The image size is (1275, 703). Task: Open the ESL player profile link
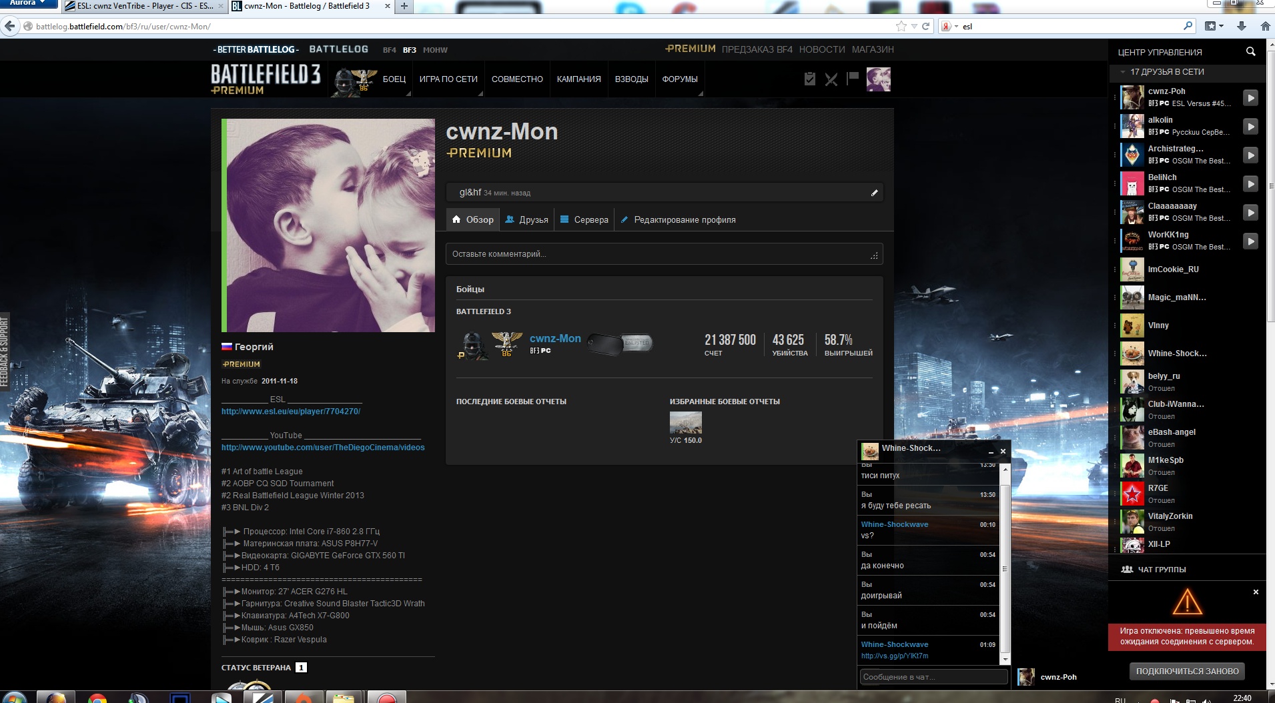click(x=291, y=412)
